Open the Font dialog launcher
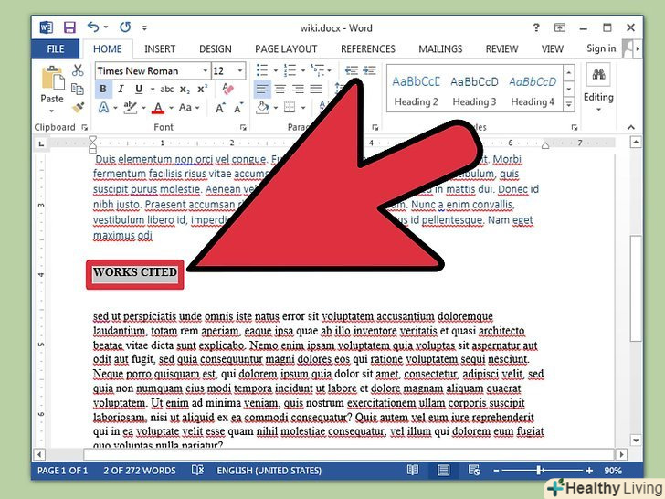The width and height of the screenshot is (665, 499). [243, 127]
